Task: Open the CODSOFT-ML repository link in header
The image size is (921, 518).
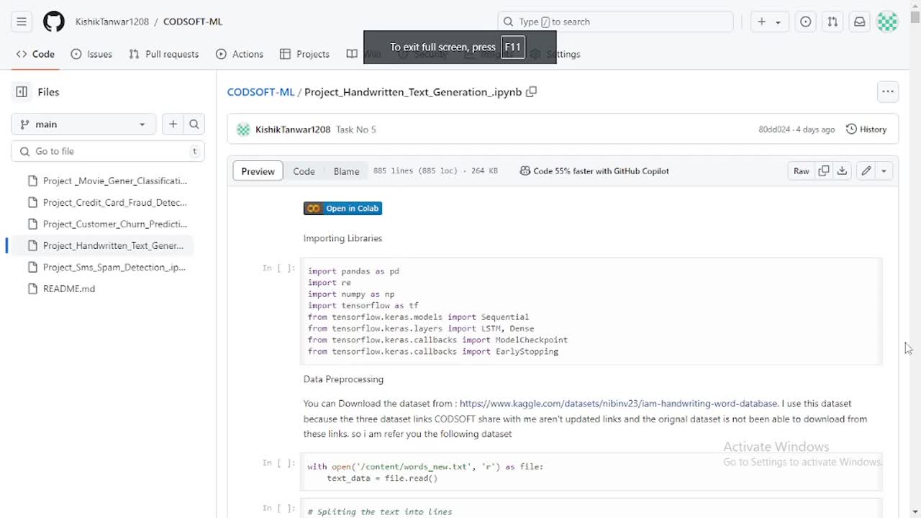Action: click(193, 22)
